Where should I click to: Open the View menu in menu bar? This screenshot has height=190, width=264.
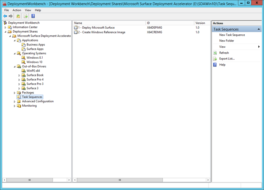pos(28,10)
